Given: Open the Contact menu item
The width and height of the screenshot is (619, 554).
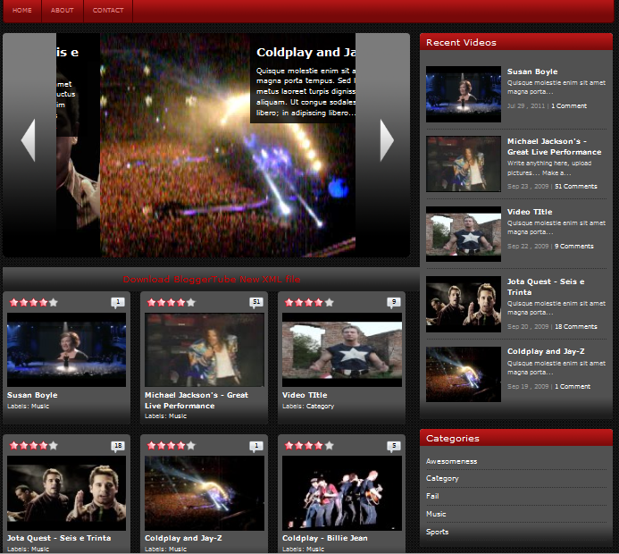Looking at the screenshot, I should coord(108,10).
